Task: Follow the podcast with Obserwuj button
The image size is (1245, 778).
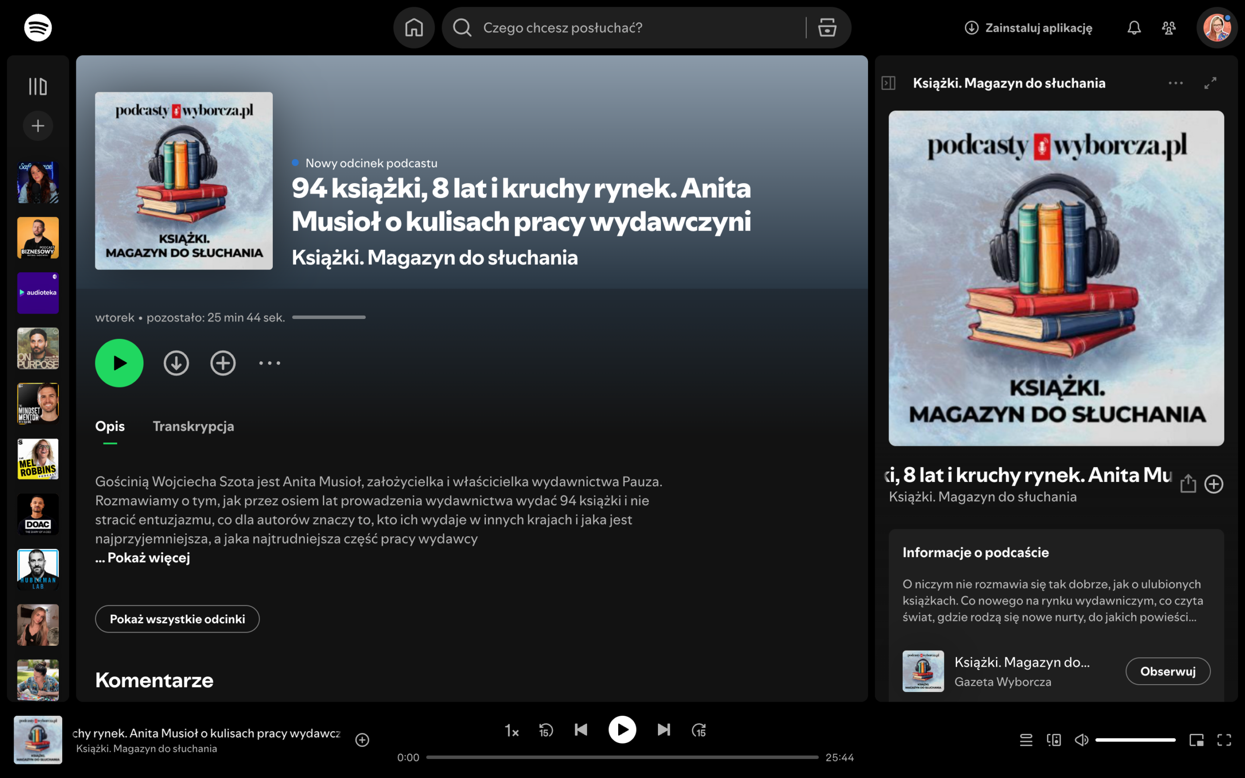Action: tap(1167, 672)
